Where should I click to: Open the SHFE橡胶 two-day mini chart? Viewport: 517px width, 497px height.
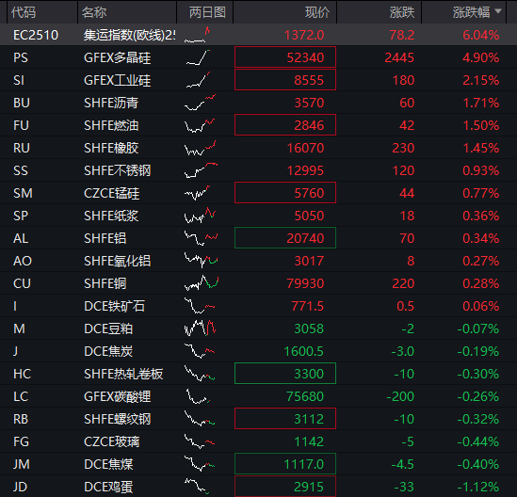click(x=201, y=148)
